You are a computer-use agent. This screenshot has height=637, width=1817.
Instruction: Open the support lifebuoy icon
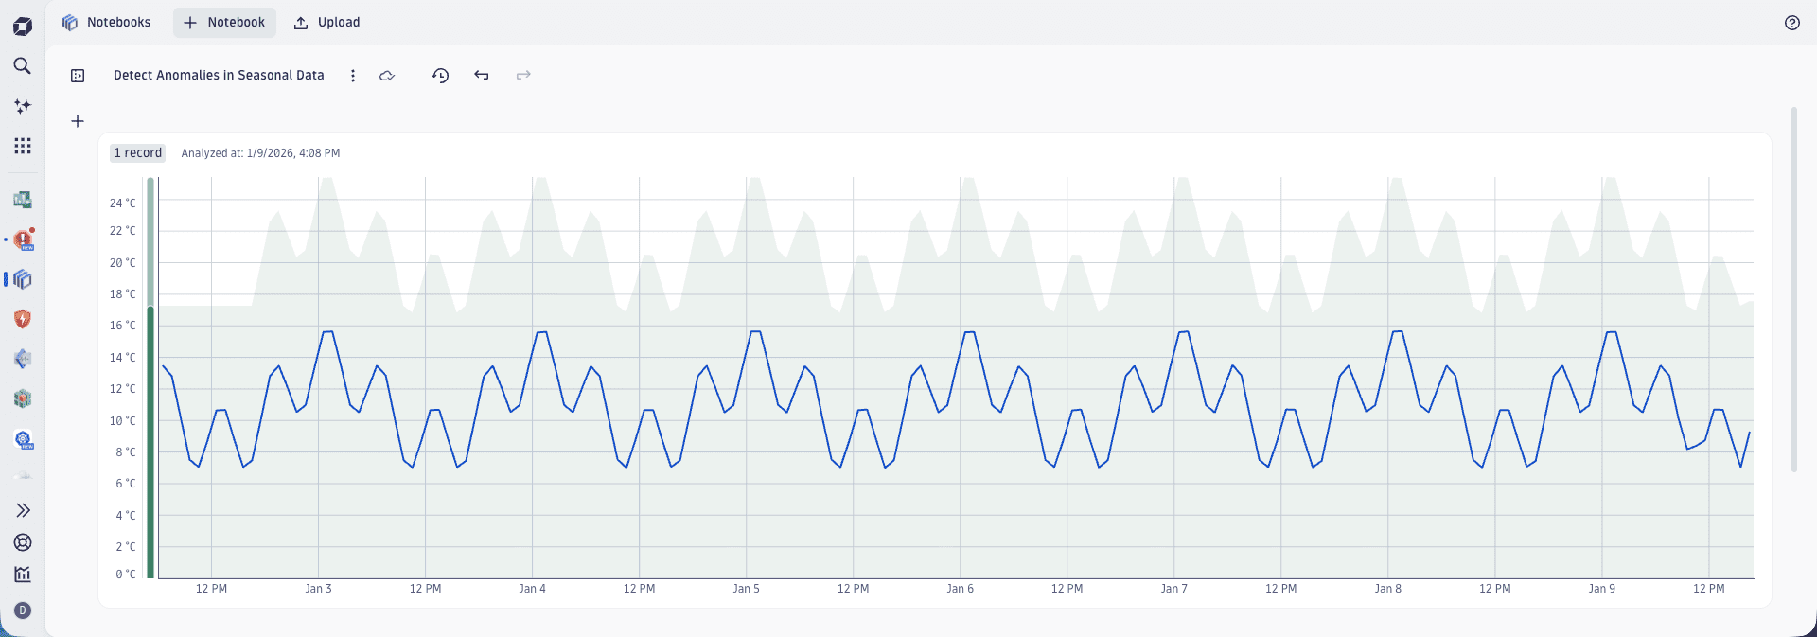[23, 542]
